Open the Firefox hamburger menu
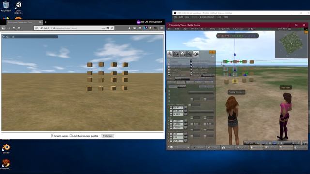This screenshot has height=174, width=310. pos(161,28)
